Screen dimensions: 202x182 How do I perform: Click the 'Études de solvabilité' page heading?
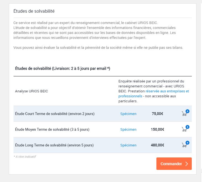click(34, 11)
